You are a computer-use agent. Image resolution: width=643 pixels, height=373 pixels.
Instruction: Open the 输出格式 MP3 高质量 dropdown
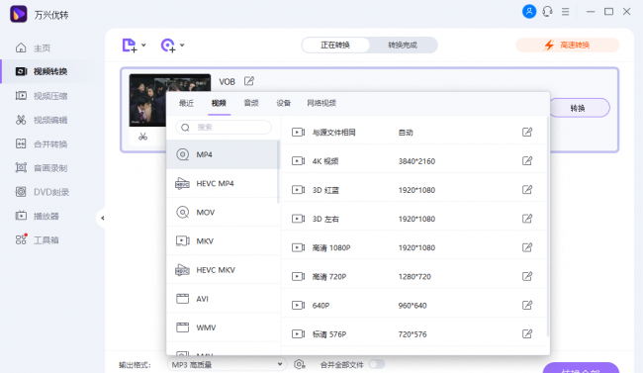tap(227, 365)
